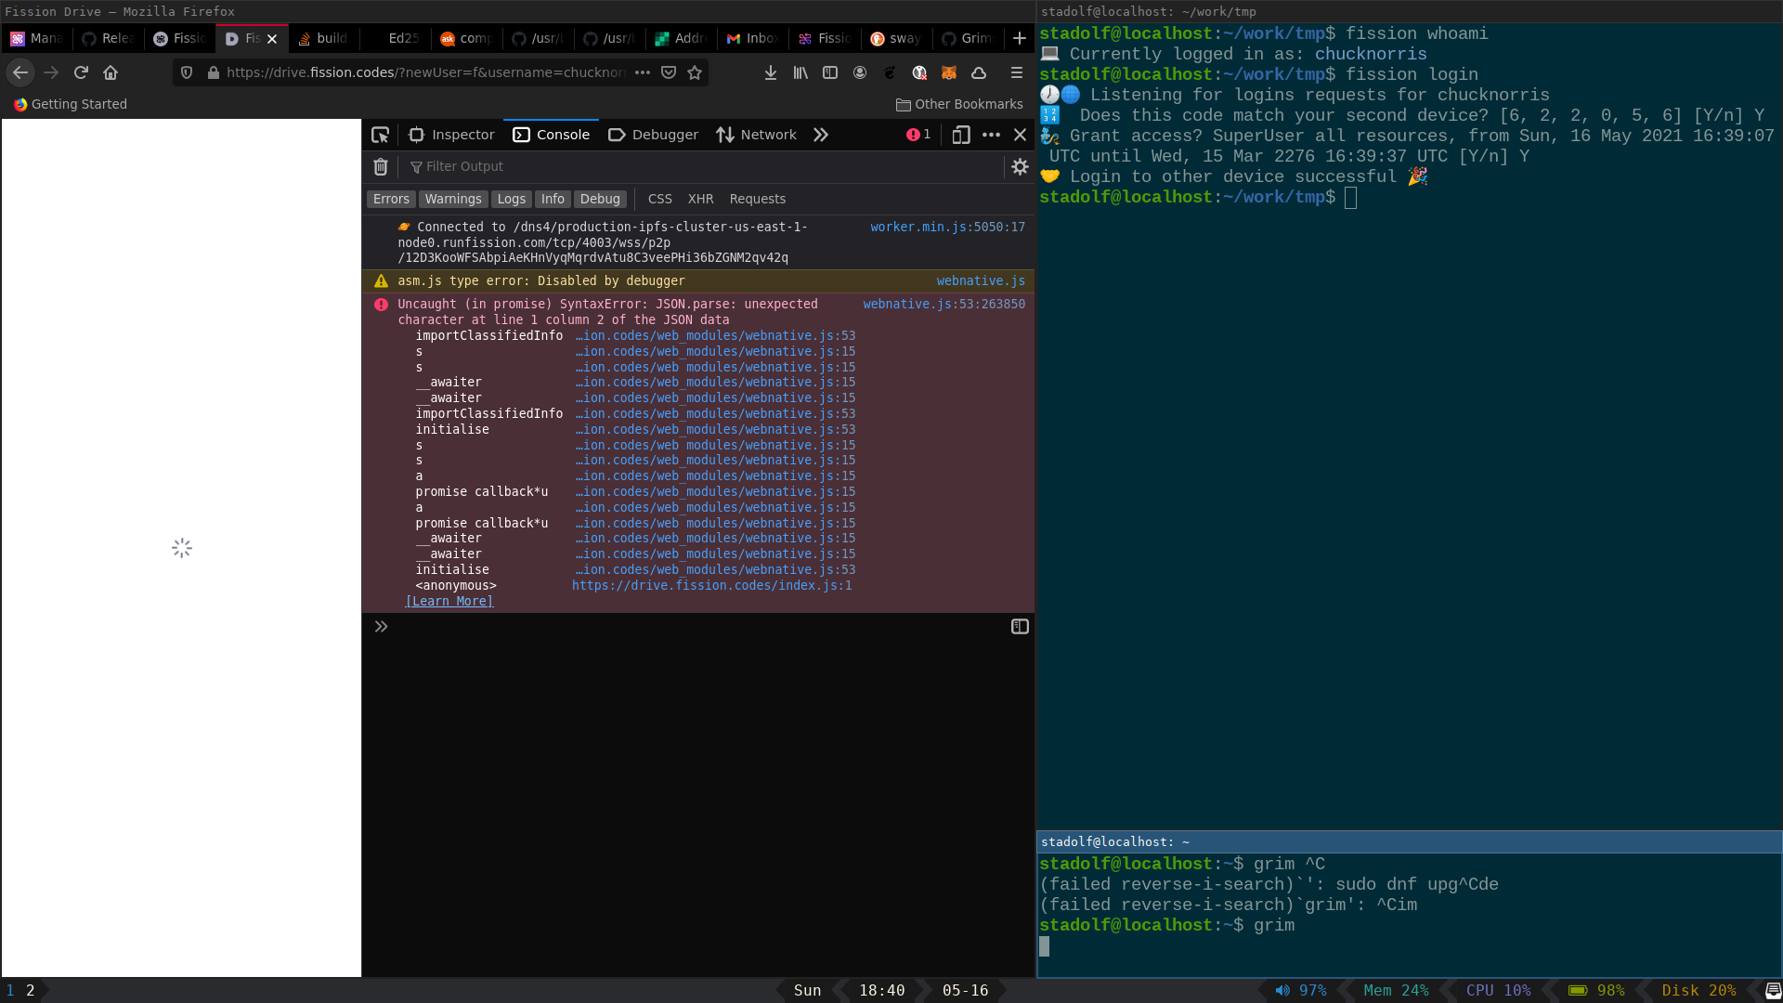Open devtools three-dot customize menu
The width and height of the screenshot is (1783, 1003).
click(x=991, y=135)
